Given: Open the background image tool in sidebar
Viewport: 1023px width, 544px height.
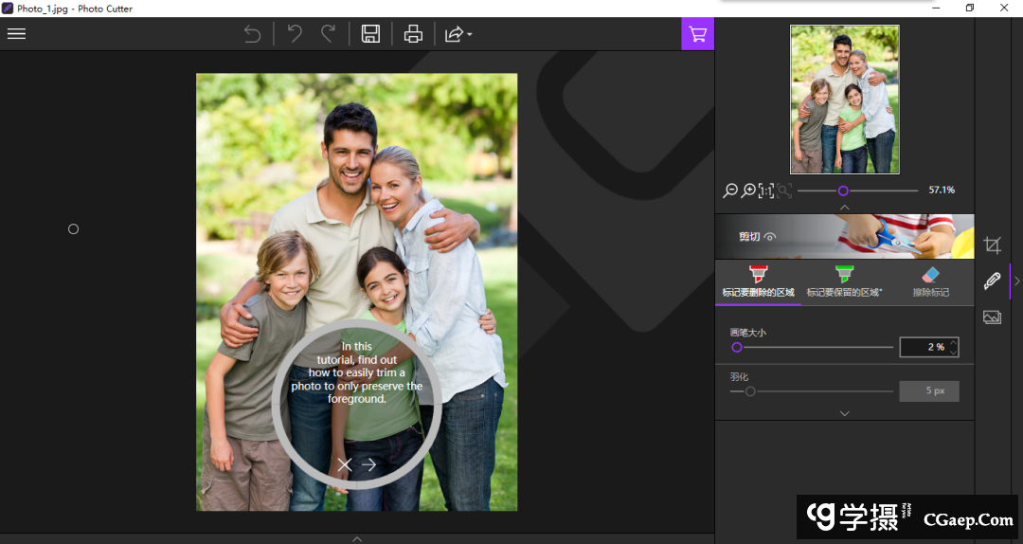Looking at the screenshot, I should pyautogui.click(x=992, y=317).
